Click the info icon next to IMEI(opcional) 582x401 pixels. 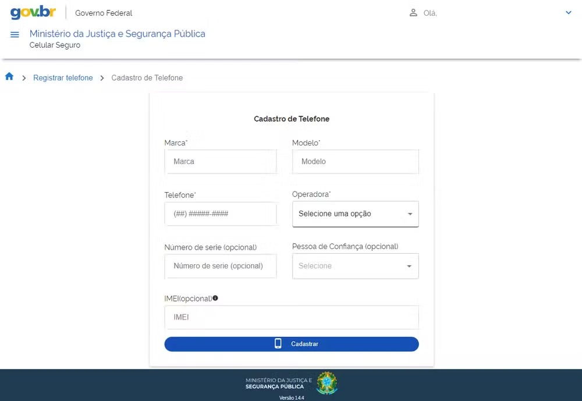point(215,297)
